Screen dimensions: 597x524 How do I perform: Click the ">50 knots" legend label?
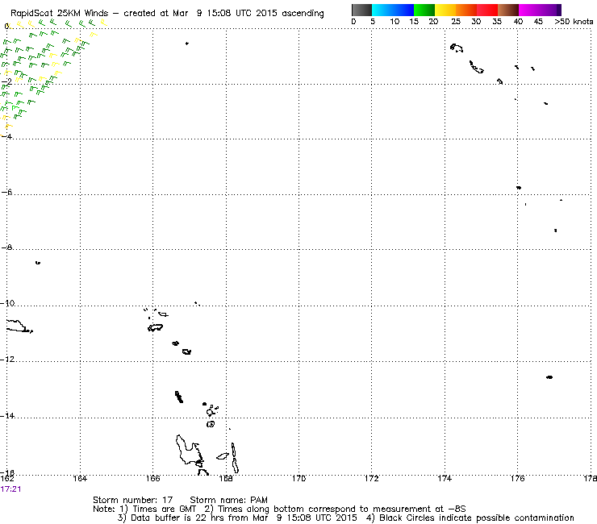(574, 22)
